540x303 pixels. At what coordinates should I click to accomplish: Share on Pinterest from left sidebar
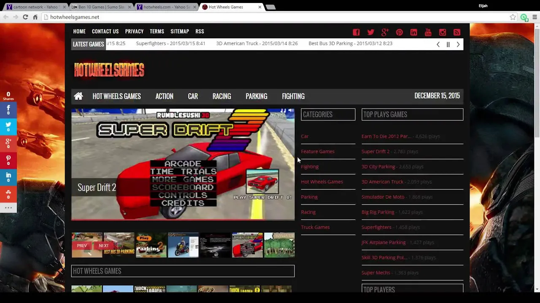pyautogui.click(x=8, y=160)
